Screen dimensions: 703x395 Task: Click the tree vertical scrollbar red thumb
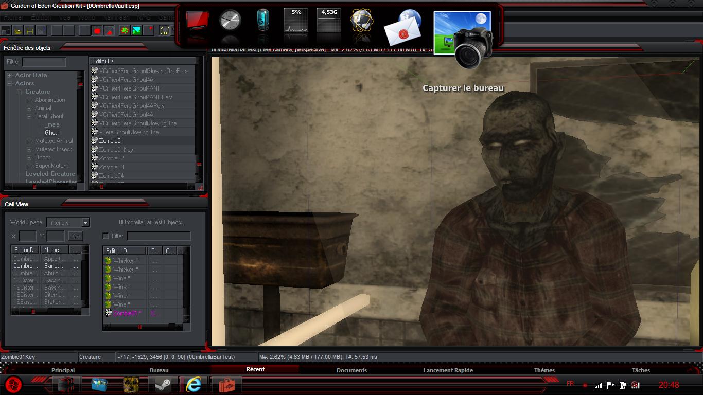[80, 84]
